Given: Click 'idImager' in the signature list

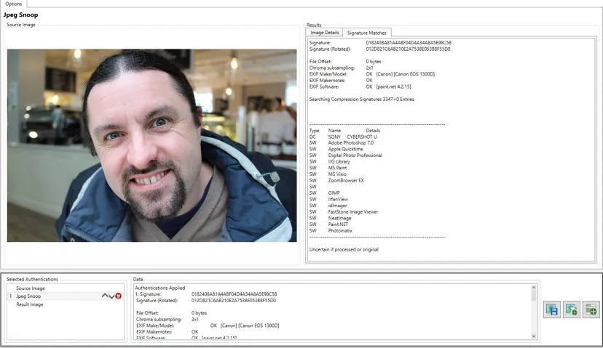Looking at the screenshot, I should pos(337,206).
